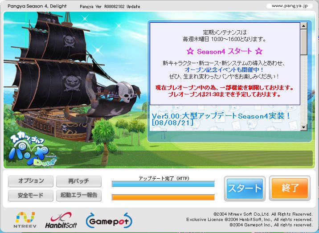Click the Gamepot logo
Viewport: 319px width, 233px height.
(109, 221)
